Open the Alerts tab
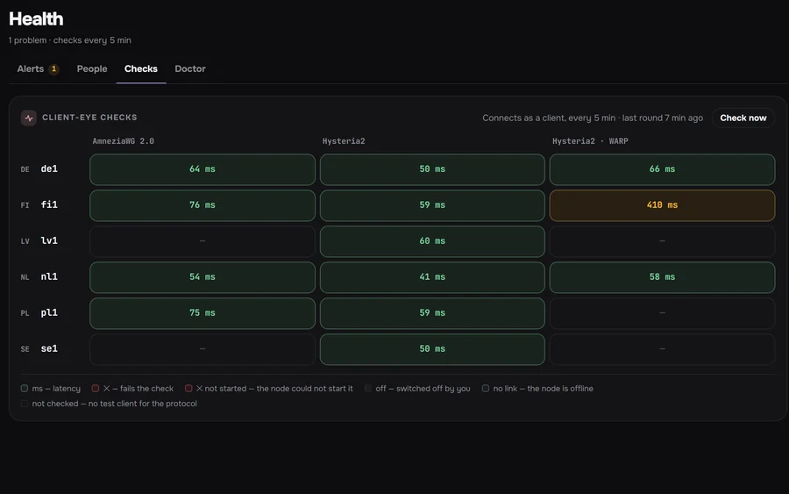This screenshot has width=789, height=494. coord(38,69)
